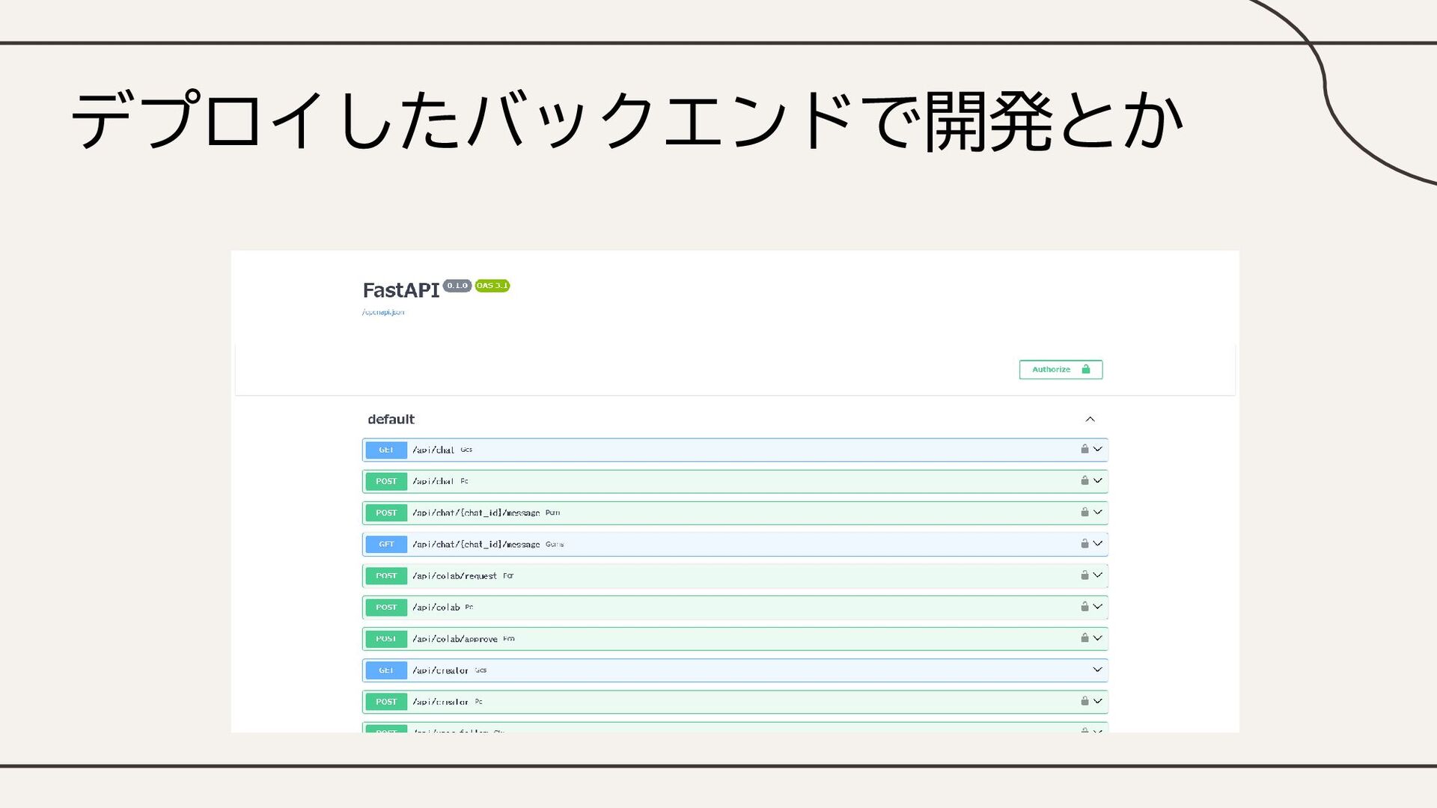
Task: Click lock icon on /api/colab/approve row
Action: [1084, 637]
